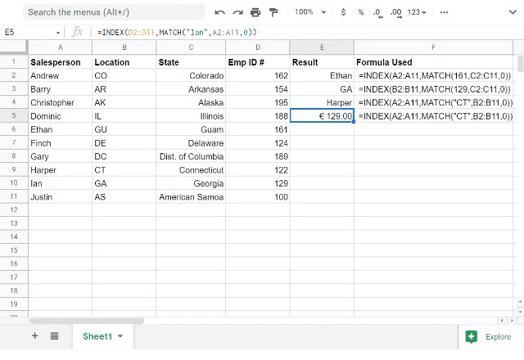Open the Sheet1 tab dropdown arrow
Screen dimensions: 524x360
(x=120, y=336)
